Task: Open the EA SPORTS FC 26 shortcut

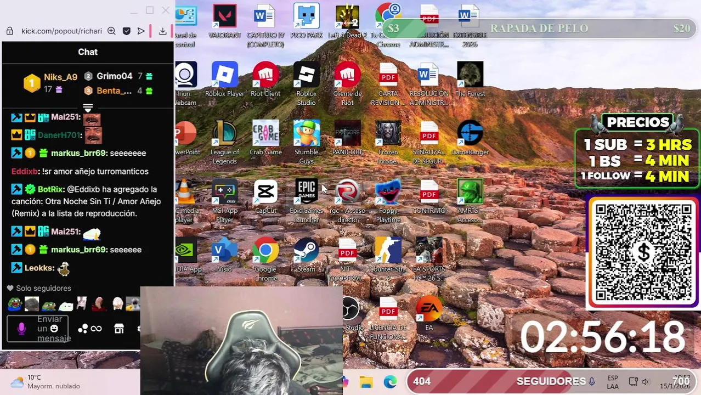Action: (429, 261)
